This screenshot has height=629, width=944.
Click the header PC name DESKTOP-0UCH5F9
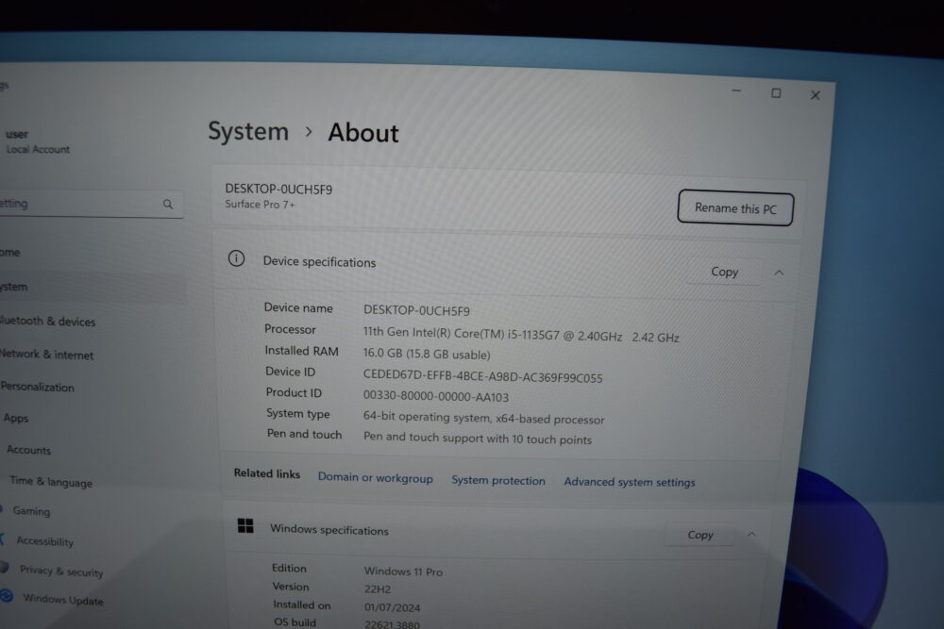[x=278, y=189]
